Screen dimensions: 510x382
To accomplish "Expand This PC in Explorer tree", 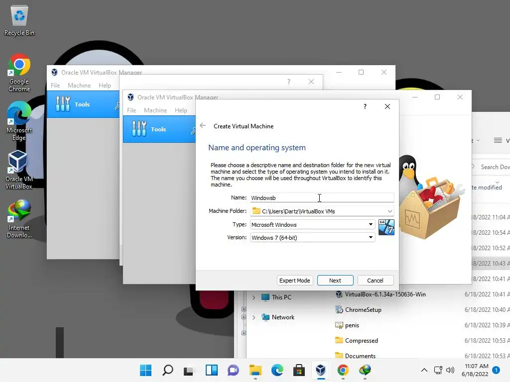I will tap(254, 297).
